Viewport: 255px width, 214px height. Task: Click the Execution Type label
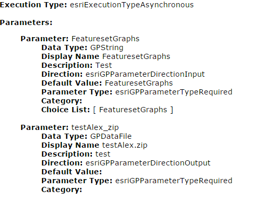click(x=33, y=5)
